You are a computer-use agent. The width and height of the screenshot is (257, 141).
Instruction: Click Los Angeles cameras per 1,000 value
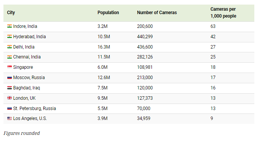point(212,118)
